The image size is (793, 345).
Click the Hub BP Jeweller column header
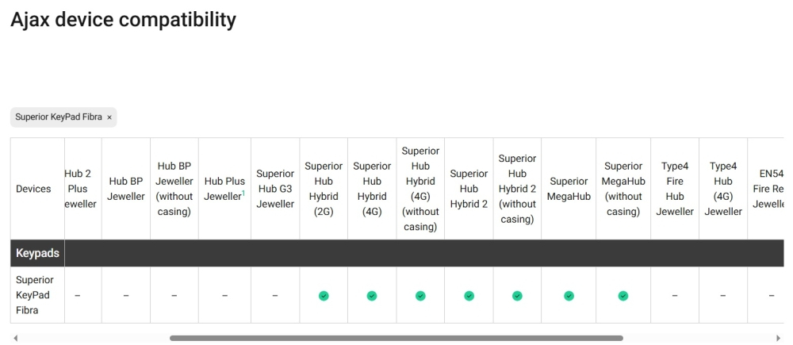point(126,189)
